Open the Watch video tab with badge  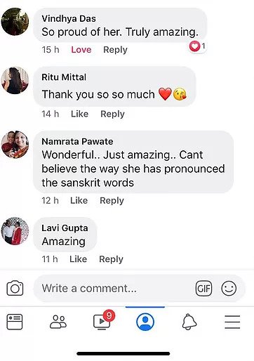(104, 320)
